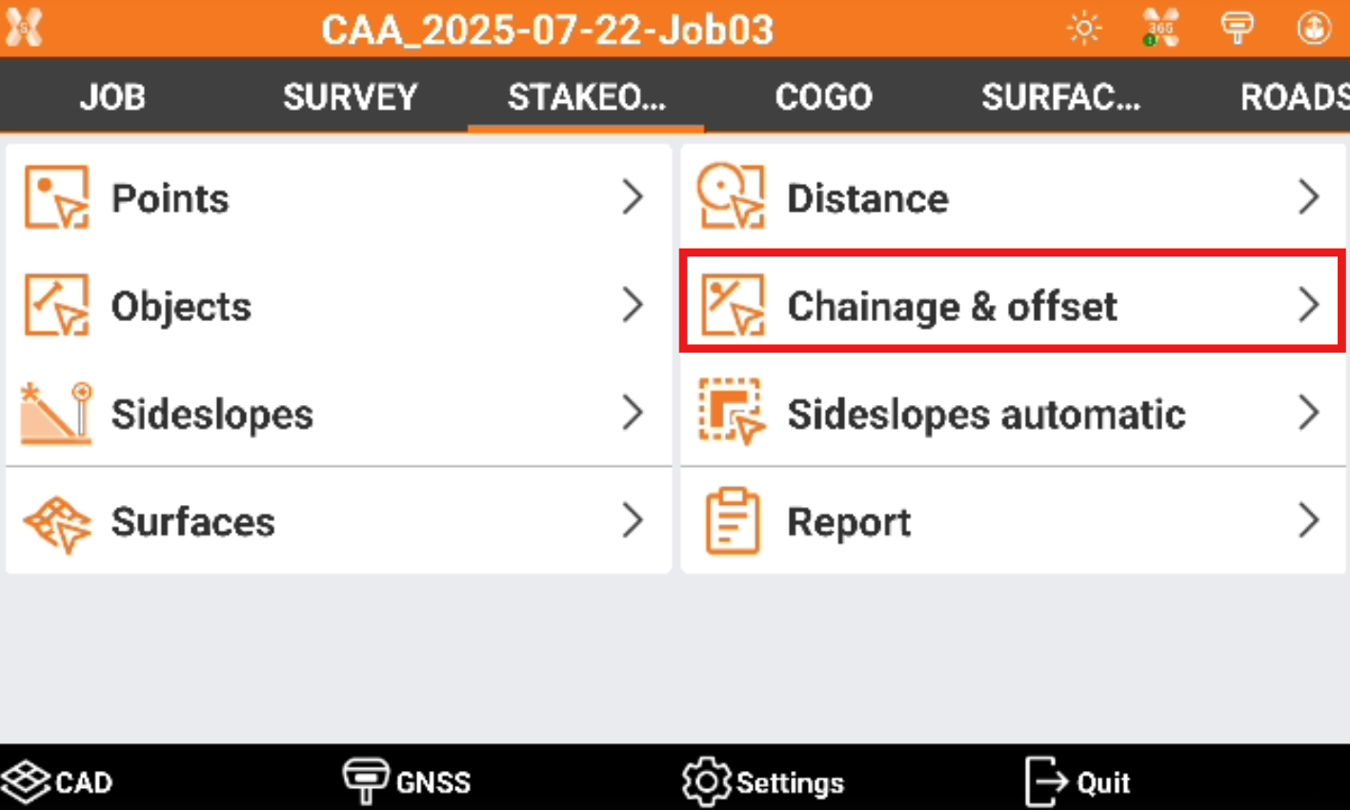Click the Sideslopes automatic icon
Viewport: 1350px width, 810px height.
coord(731,414)
